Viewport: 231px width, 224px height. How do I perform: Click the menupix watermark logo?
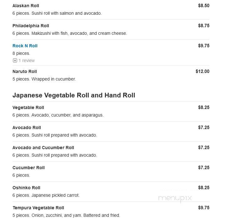pyautogui.click(x=175, y=198)
